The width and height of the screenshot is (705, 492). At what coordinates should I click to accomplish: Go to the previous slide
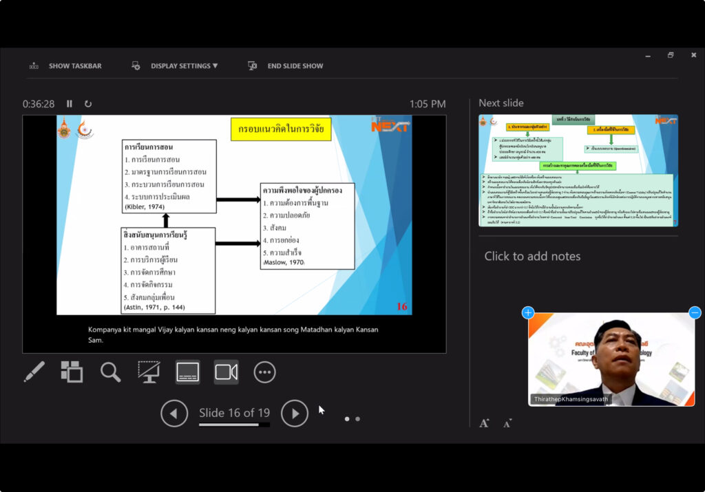point(174,414)
